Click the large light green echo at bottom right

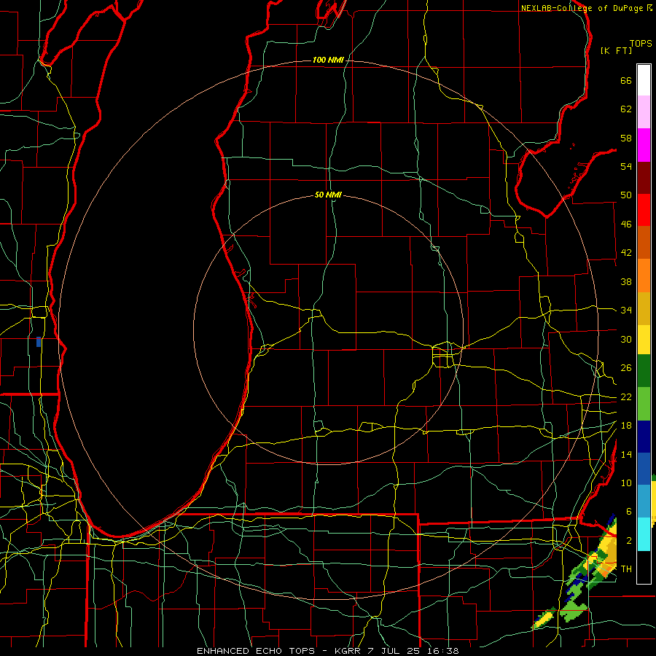pyautogui.click(x=573, y=612)
